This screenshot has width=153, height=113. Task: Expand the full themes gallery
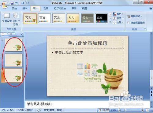tap(110, 22)
